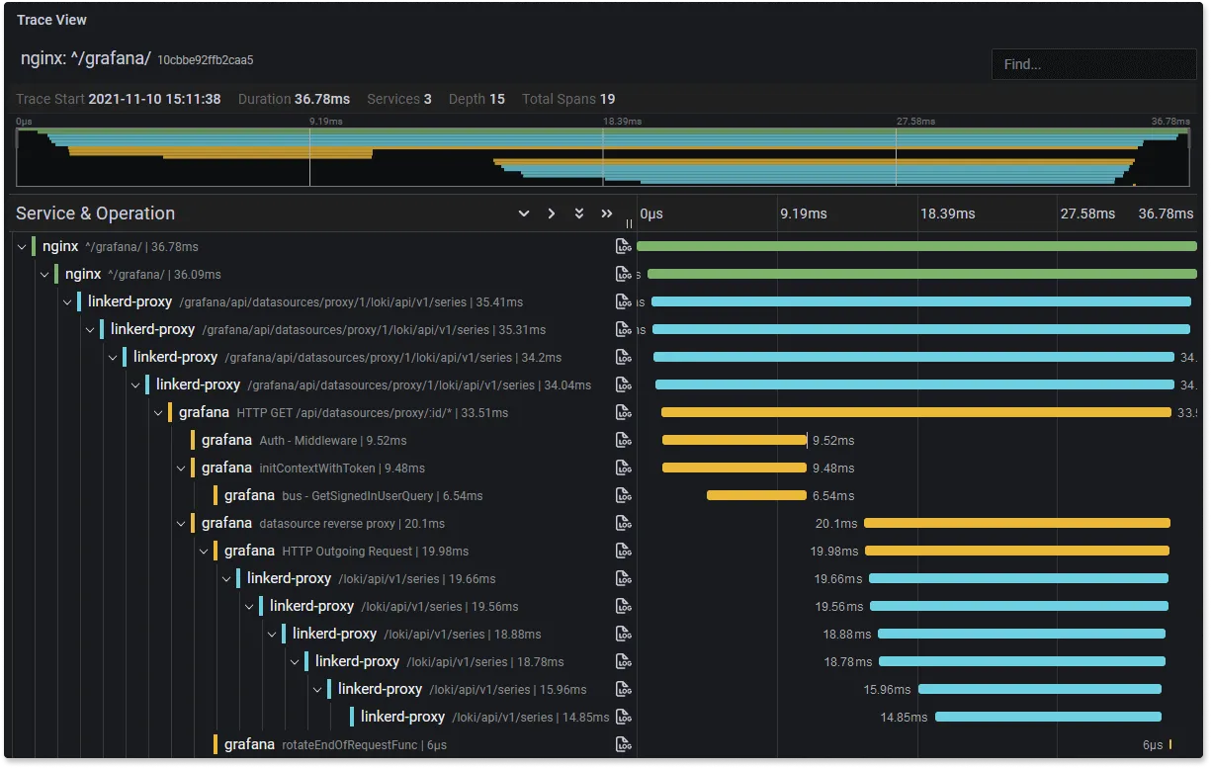
Task: Click expand-one-level right chevron in header
Action: [552, 213]
